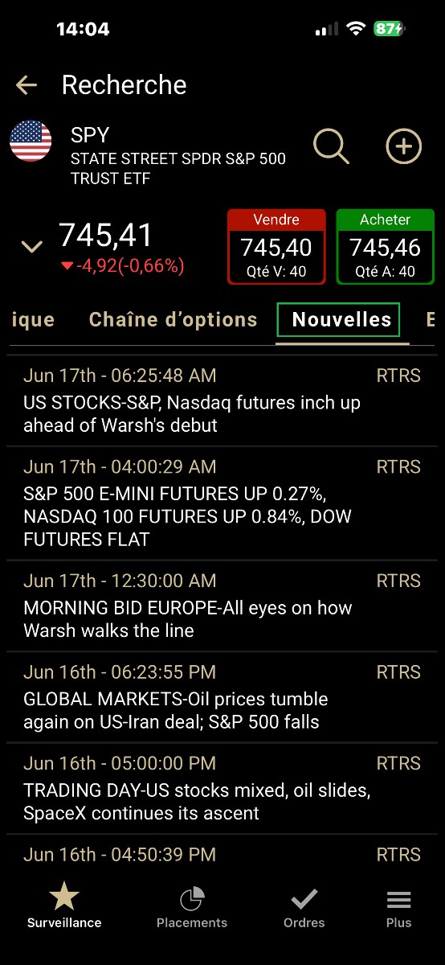Viewport: 445px width, 965px height.
Task: Open GLOBAL MARKETS oil prices tumble article
Action: click(x=222, y=696)
